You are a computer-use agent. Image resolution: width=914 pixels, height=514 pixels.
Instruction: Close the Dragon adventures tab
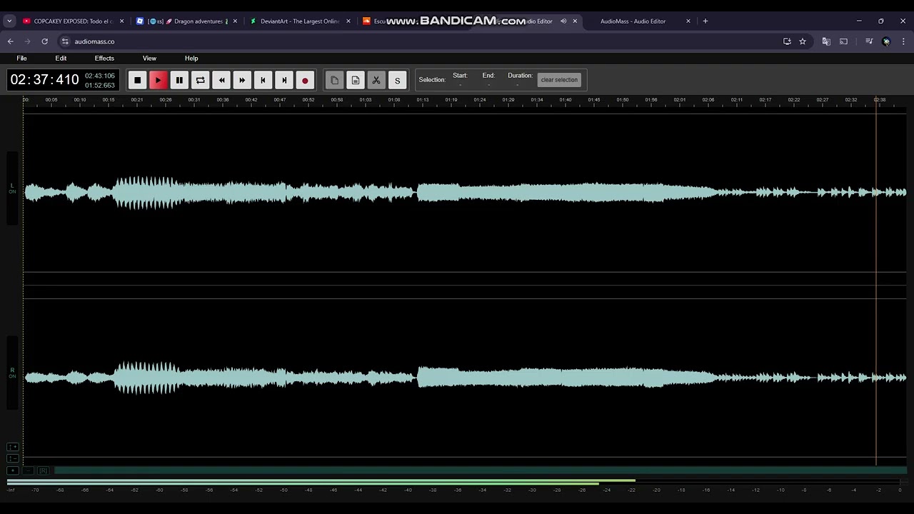(x=235, y=21)
